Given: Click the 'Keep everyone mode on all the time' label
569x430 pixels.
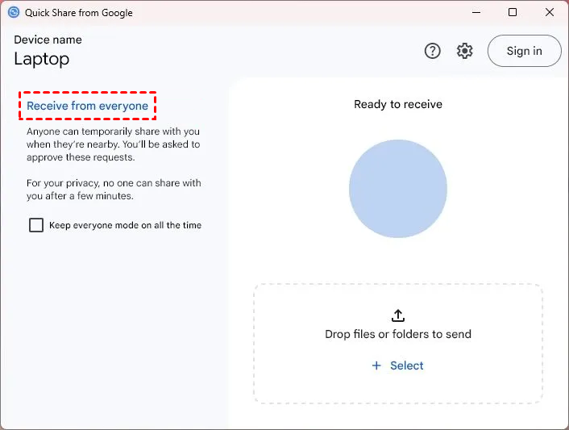Looking at the screenshot, I should pos(125,225).
